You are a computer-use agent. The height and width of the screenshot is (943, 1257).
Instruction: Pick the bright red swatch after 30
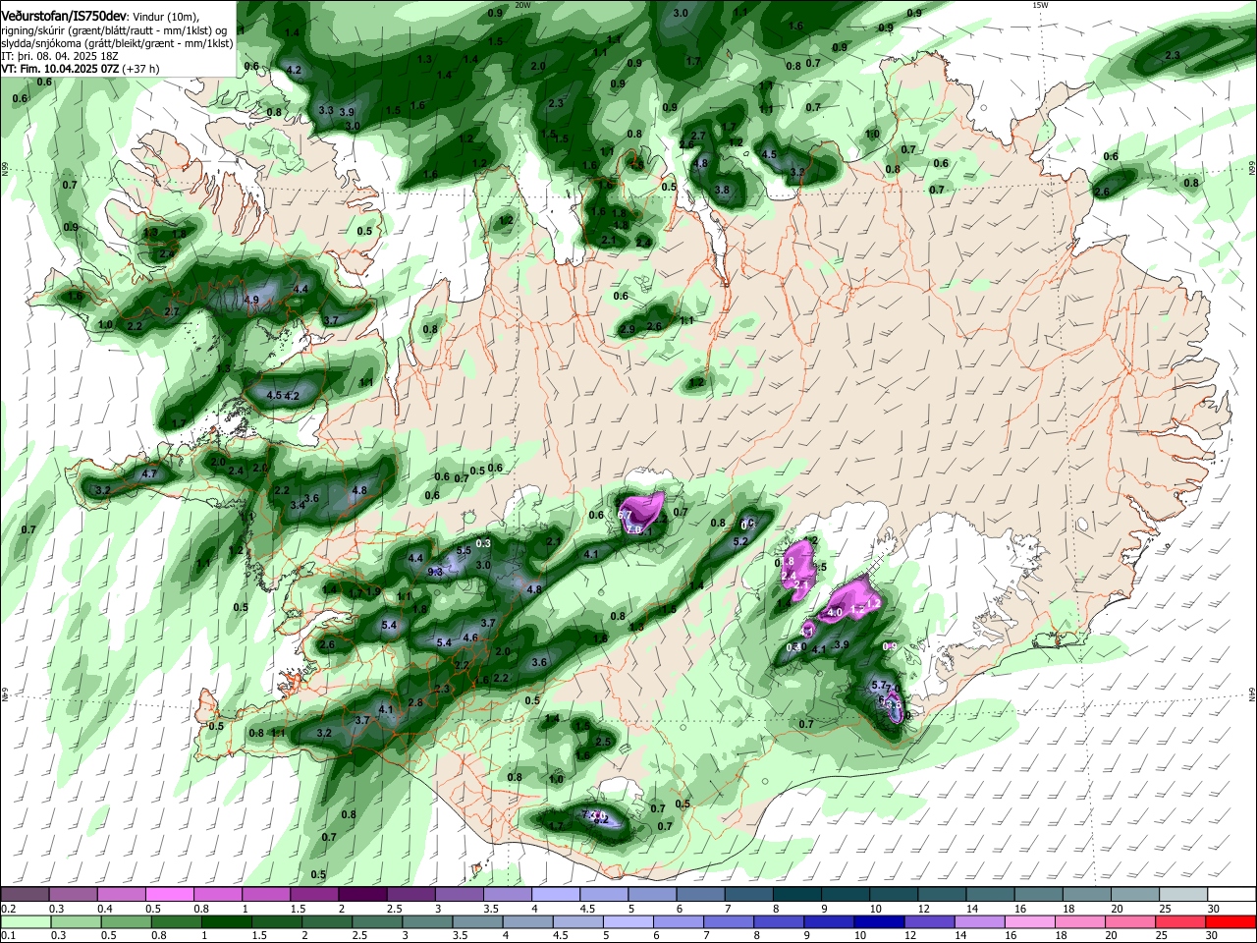pyautogui.click(x=1231, y=921)
